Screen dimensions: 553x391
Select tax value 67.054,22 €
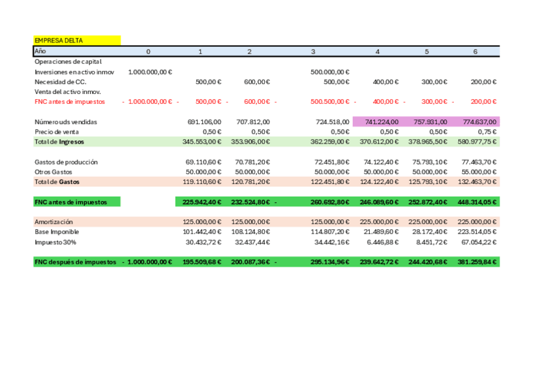tap(479, 242)
